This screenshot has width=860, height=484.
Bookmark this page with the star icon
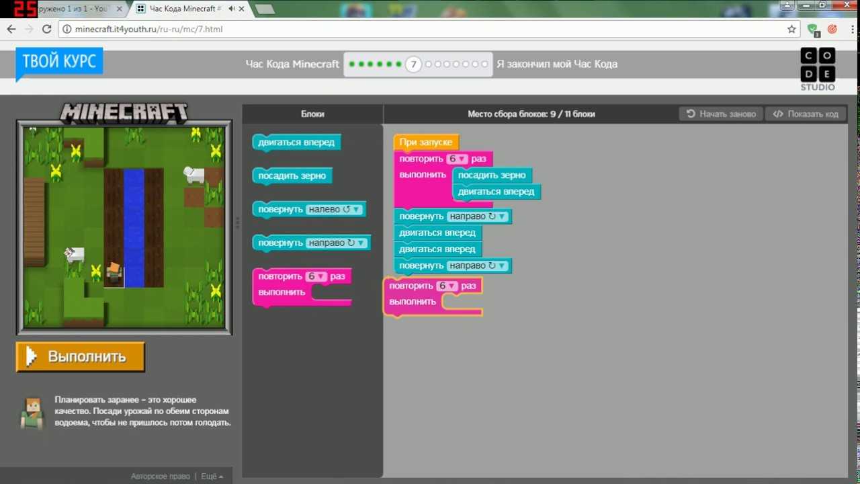[791, 29]
